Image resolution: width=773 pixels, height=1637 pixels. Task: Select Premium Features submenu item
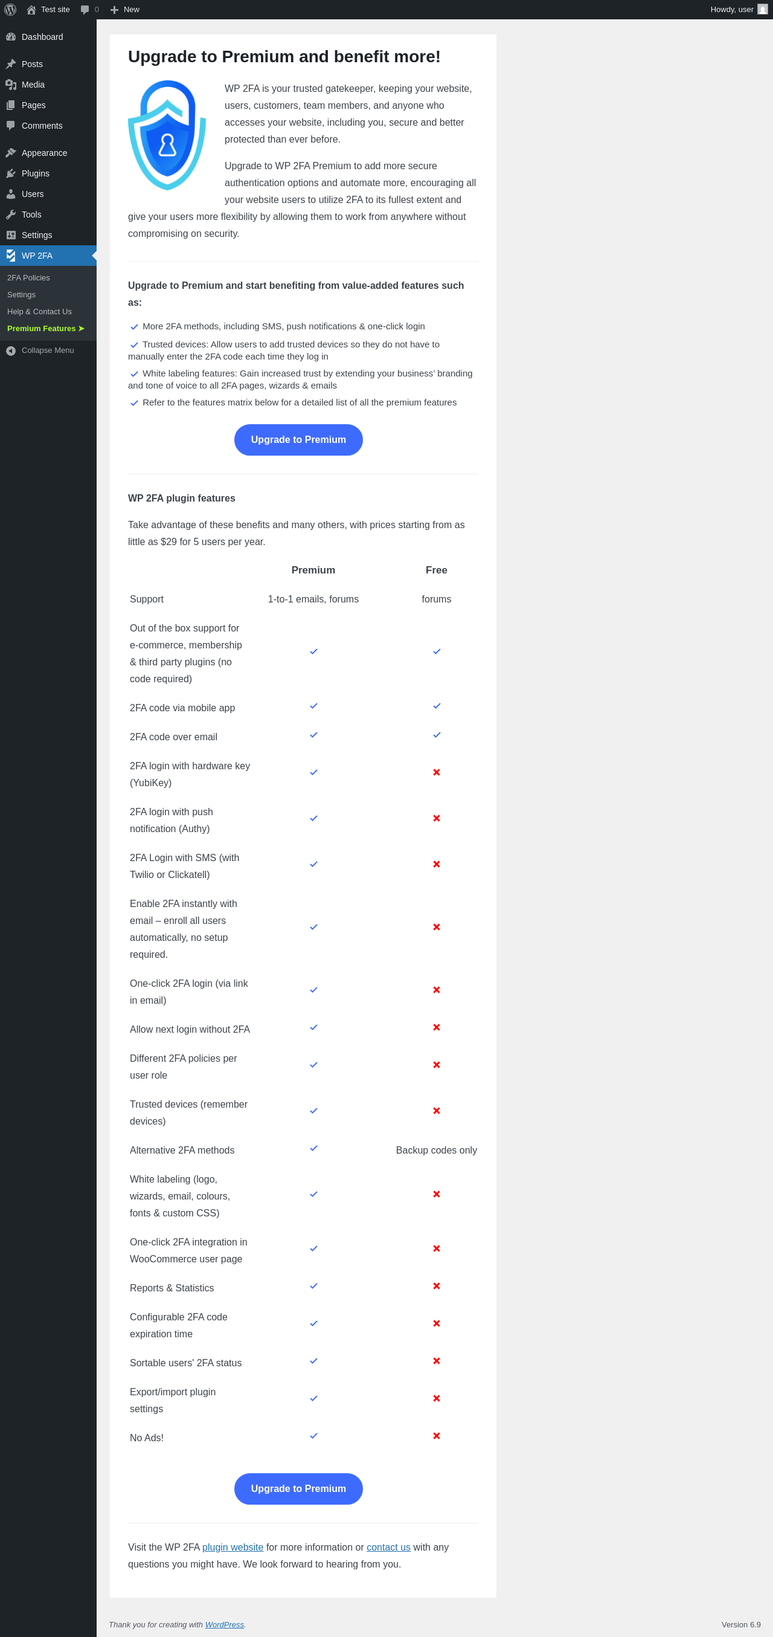coord(45,329)
